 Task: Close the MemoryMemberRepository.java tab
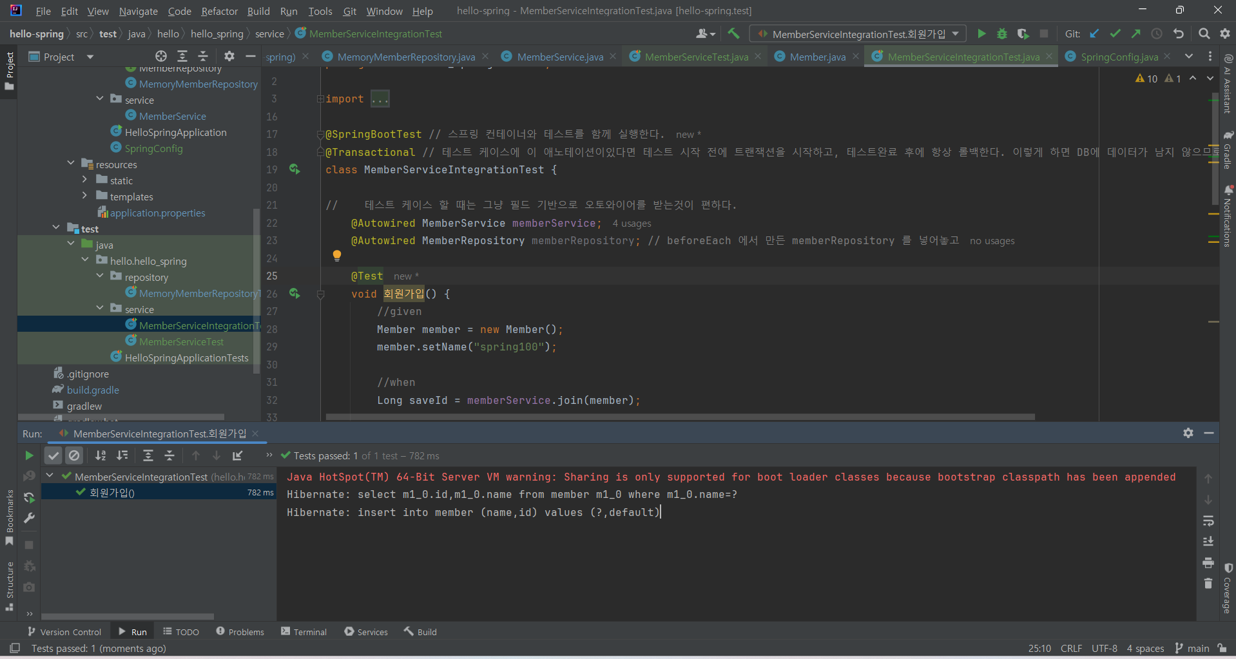coord(485,56)
